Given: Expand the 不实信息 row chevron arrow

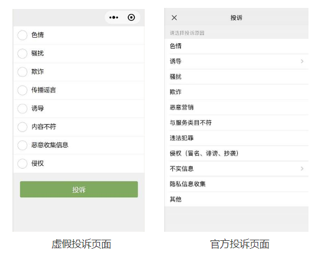Looking at the screenshot, I should coord(302,169).
